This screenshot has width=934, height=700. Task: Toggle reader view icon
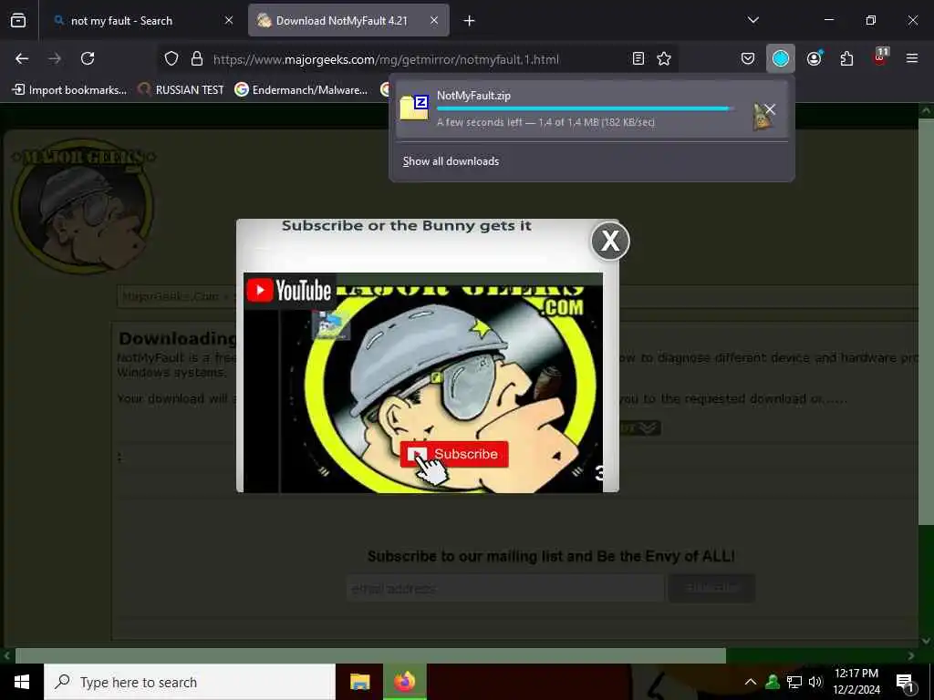638,58
